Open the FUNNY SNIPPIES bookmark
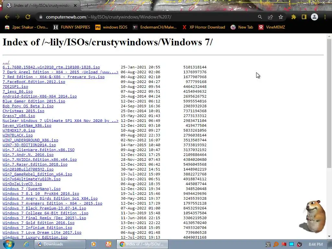 pyautogui.click(x=72, y=27)
